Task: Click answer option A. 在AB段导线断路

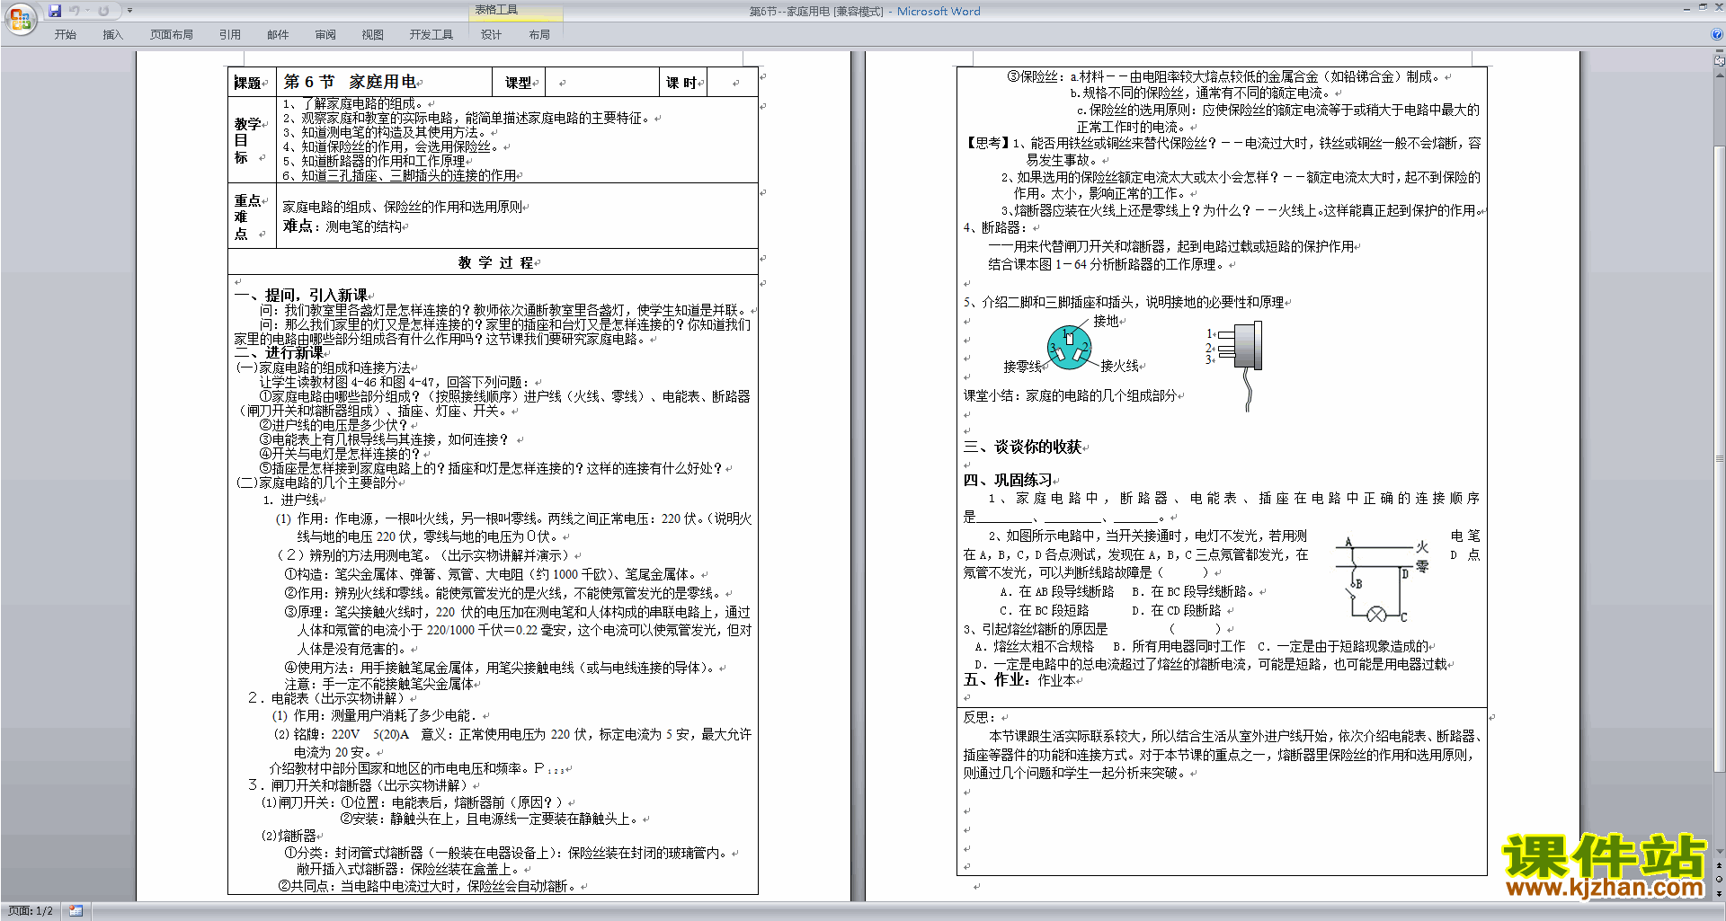Action: (x=1057, y=591)
